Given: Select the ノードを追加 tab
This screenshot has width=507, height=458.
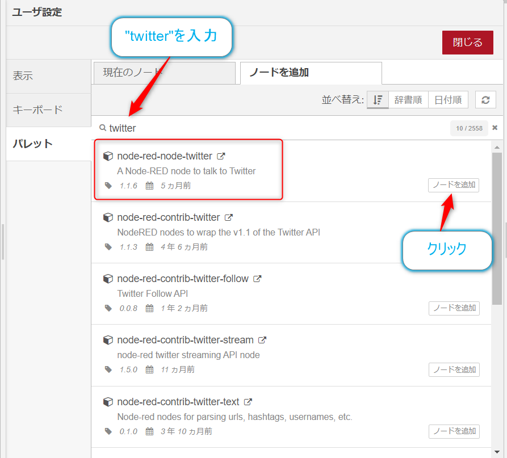Looking at the screenshot, I should (x=311, y=73).
